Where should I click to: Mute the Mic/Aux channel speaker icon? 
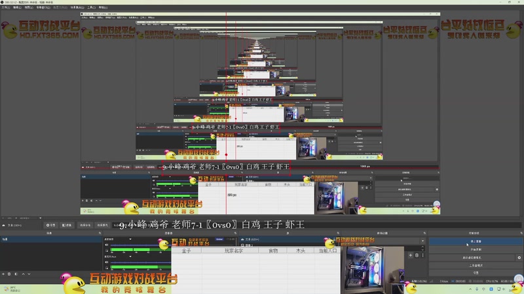[107, 262]
